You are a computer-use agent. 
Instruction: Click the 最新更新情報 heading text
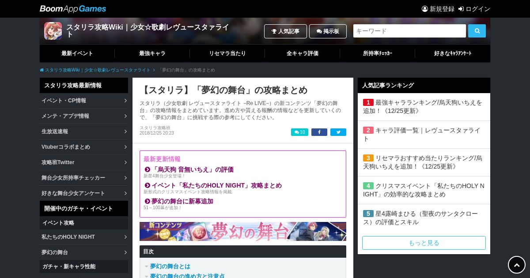pyautogui.click(x=162, y=159)
